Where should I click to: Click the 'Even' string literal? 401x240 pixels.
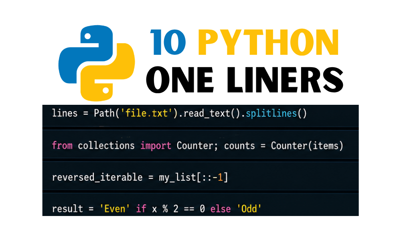tap(115, 209)
